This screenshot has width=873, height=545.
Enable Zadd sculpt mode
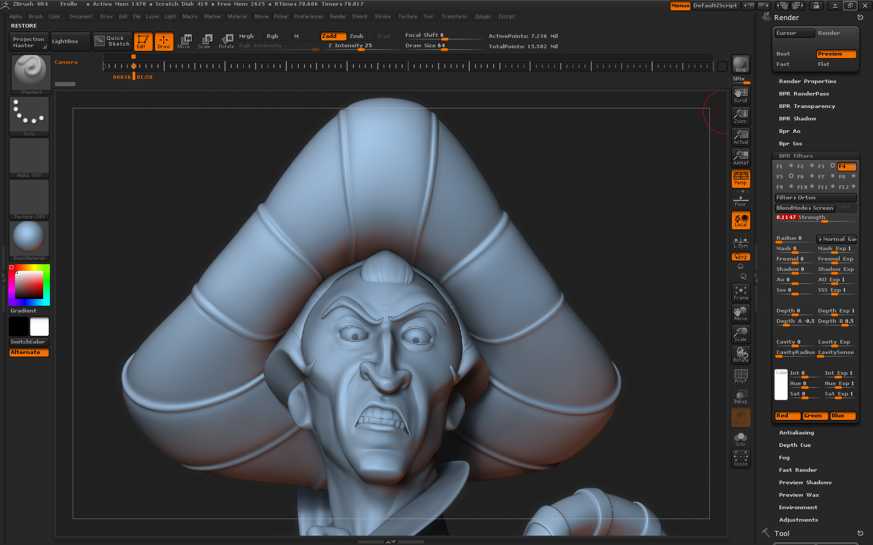pyautogui.click(x=333, y=36)
